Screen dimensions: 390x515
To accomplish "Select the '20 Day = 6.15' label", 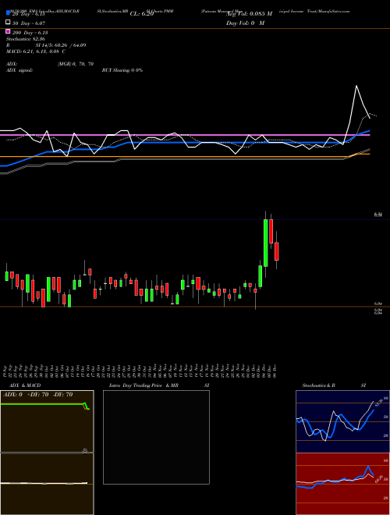I will pyautogui.click(x=28, y=14).
